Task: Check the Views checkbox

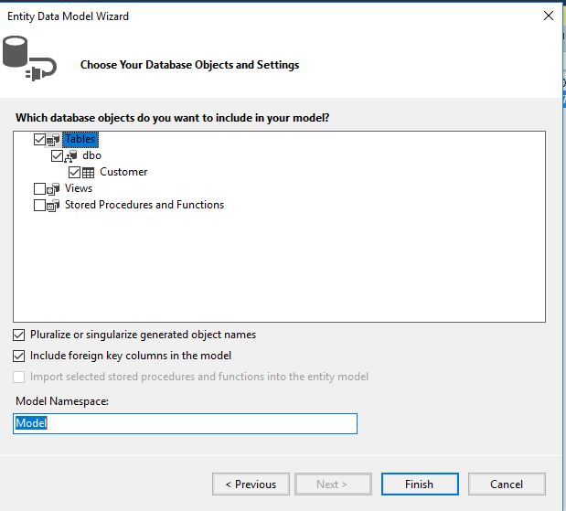Action: tap(39, 189)
